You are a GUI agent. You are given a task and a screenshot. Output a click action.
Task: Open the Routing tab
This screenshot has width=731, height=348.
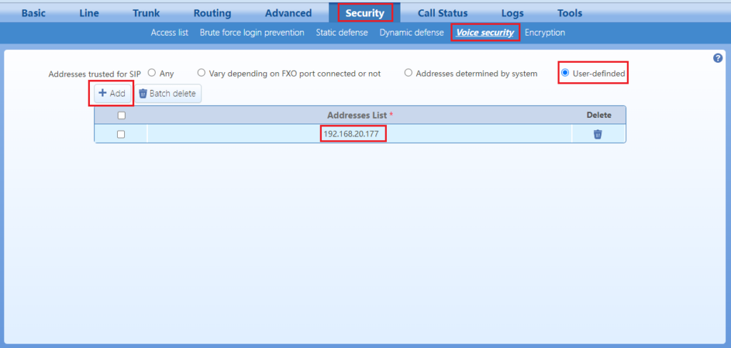tap(212, 13)
